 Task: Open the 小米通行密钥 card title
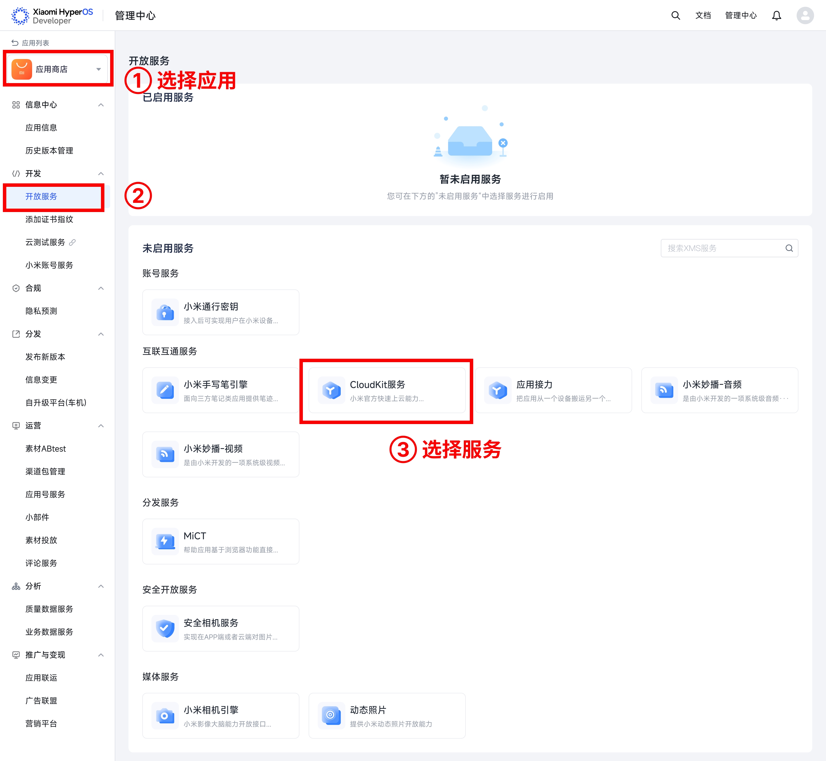click(211, 306)
